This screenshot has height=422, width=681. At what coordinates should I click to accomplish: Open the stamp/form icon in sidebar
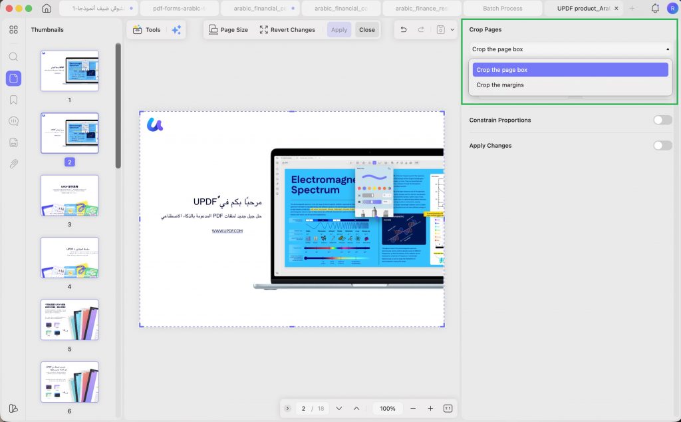pos(13,142)
